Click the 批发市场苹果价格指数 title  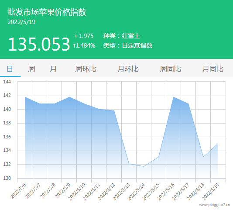pyautogui.click(x=47, y=12)
